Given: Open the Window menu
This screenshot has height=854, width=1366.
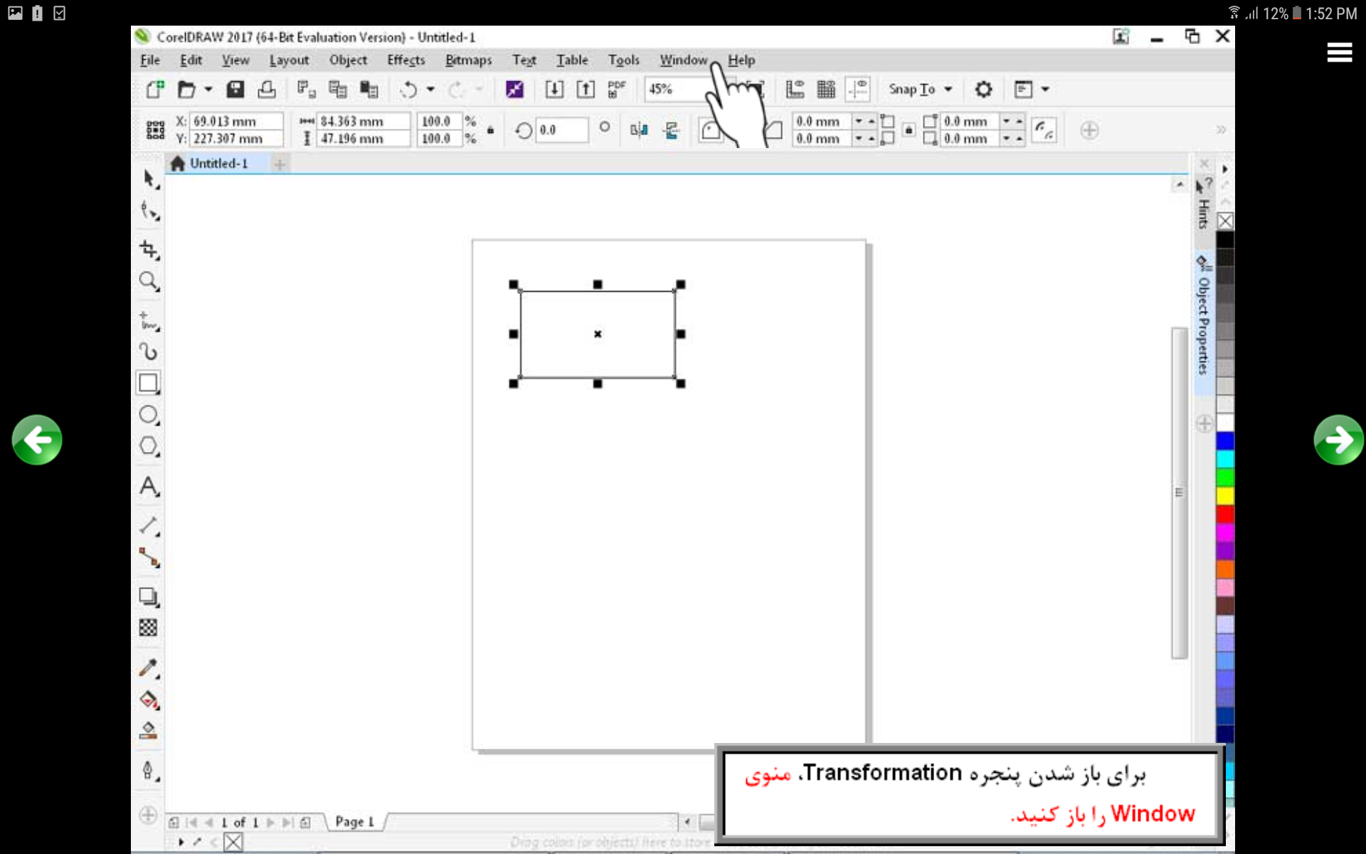Looking at the screenshot, I should pos(683,60).
